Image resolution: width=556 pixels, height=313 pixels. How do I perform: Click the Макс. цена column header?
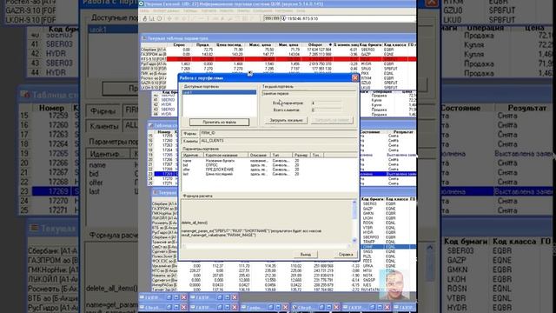[x=261, y=45]
